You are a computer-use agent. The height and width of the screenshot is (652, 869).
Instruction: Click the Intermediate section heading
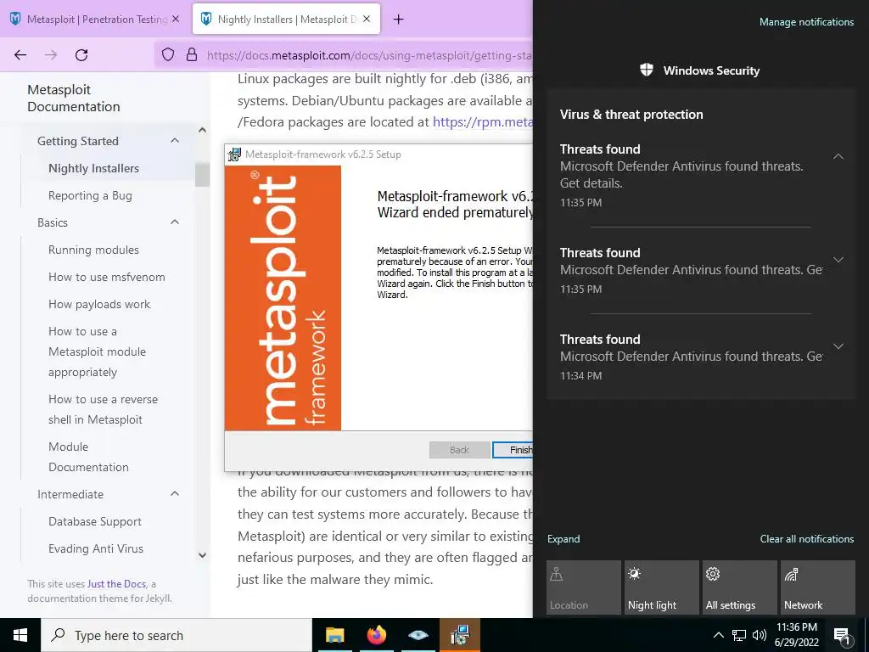pos(70,494)
